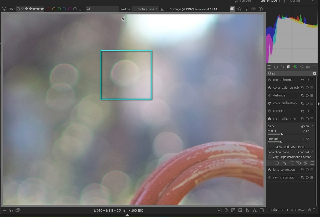Disable the color balance rgb module
320x217 pixels.
click(x=270, y=88)
